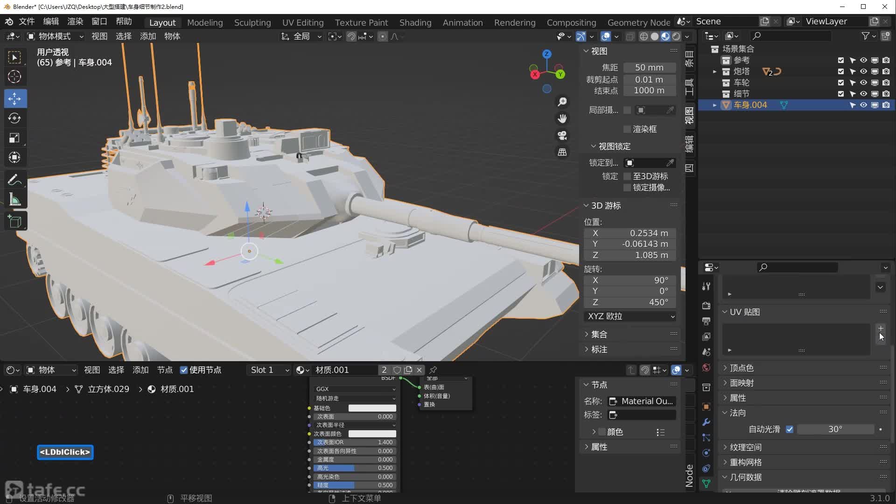Click the 车身.004 breadcrumb in node editor
This screenshot has width=896, height=504.
pos(39,389)
